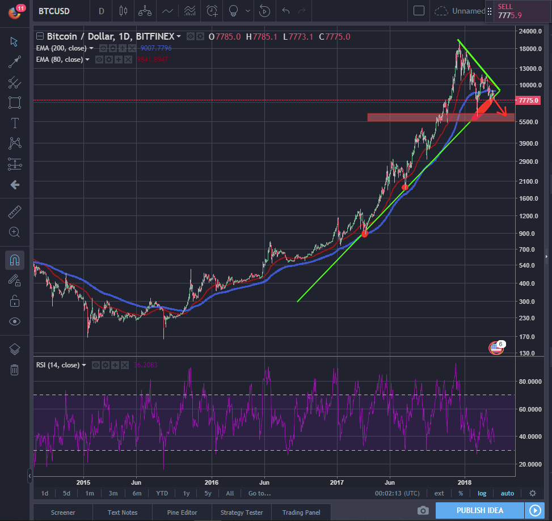Open the XABCD pattern tool

coord(14,143)
